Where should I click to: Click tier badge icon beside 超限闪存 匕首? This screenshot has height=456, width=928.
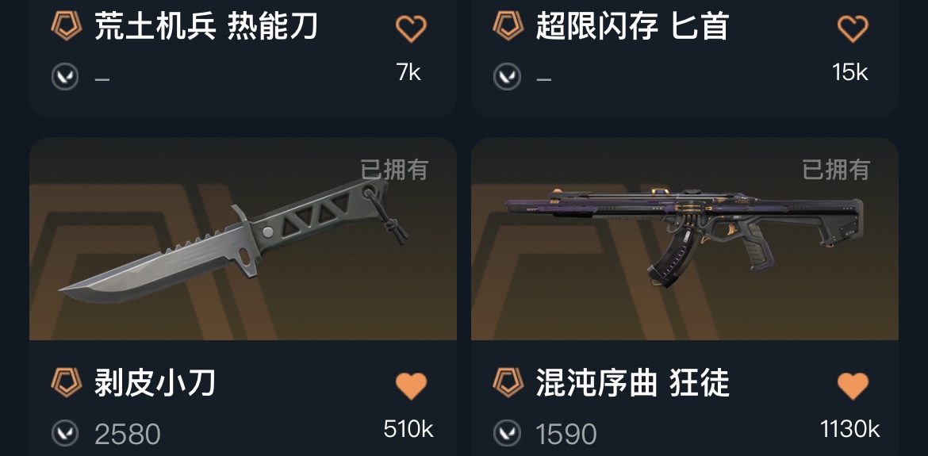(x=508, y=26)
